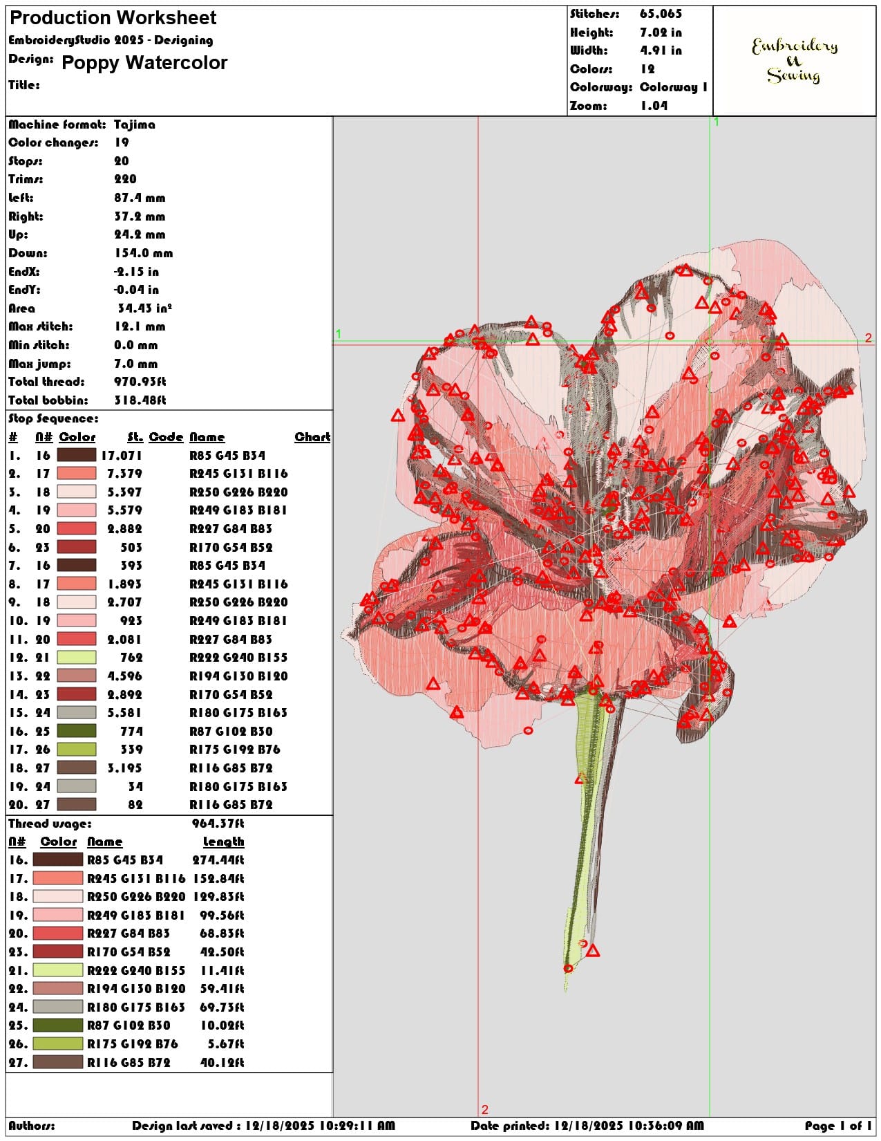Screen dimensions: 881x1141
Task: Click the Embroidery & Sewing logo
Action: coord(795,60)
